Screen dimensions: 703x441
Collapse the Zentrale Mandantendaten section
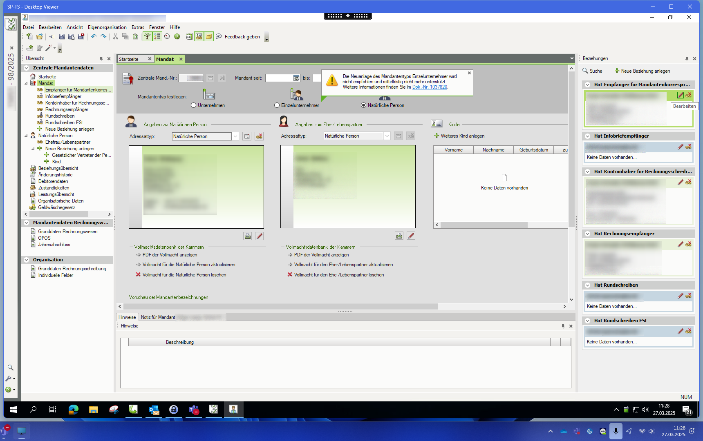point(27,68)
